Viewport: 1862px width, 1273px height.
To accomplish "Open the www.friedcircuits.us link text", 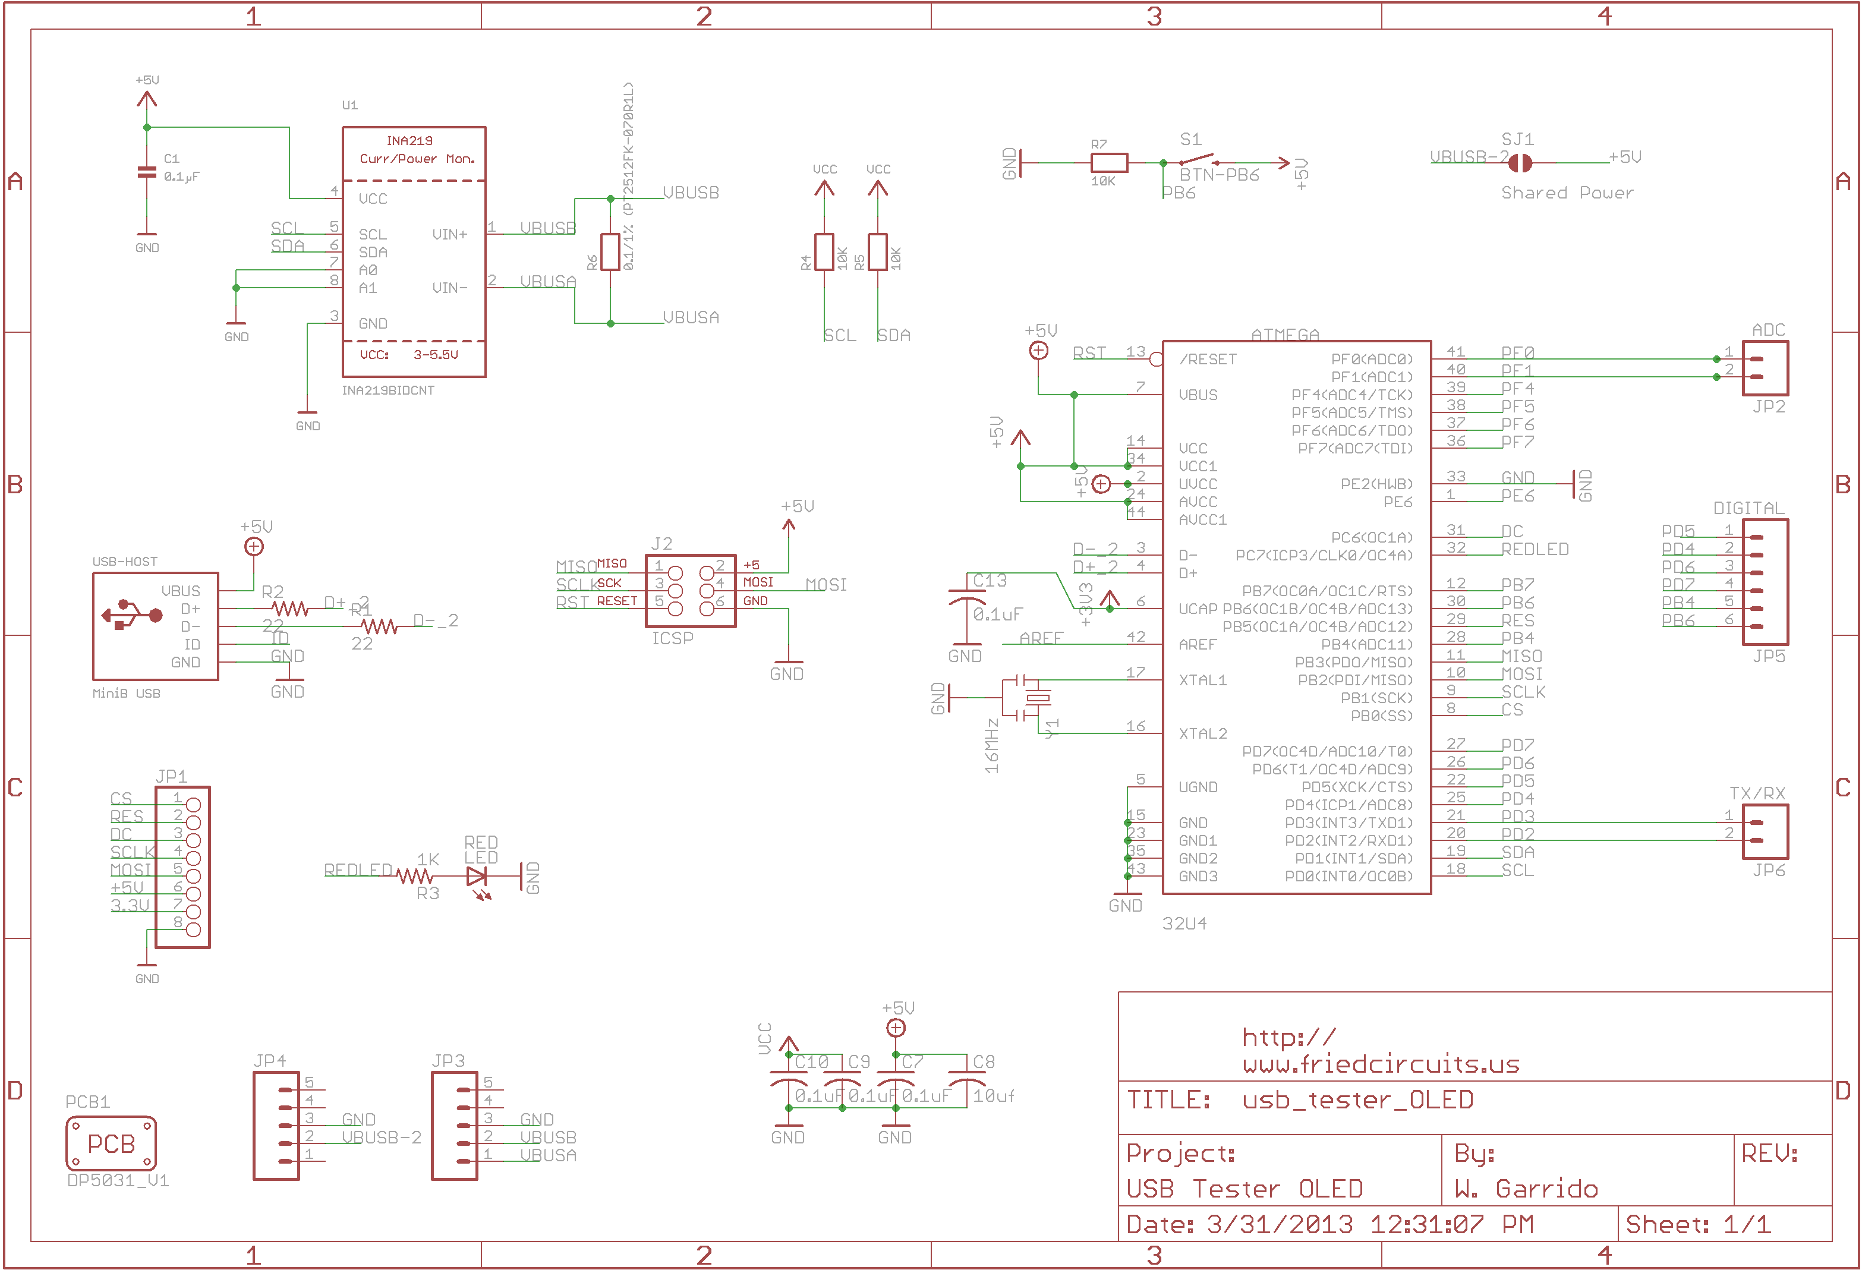I will (x=1381, y=1064).
